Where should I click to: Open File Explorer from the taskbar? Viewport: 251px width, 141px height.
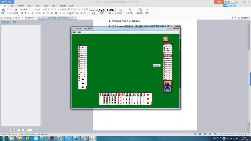[x=12, y=138]
